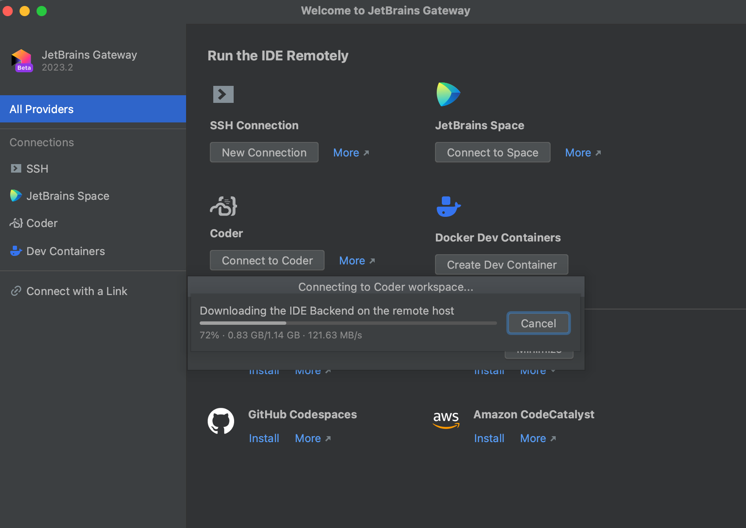
Task: Select All Providers in the sidebar
Action: [x=41, y=109]
